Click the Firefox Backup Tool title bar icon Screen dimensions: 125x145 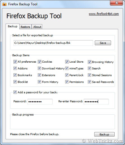coord(4,4)
